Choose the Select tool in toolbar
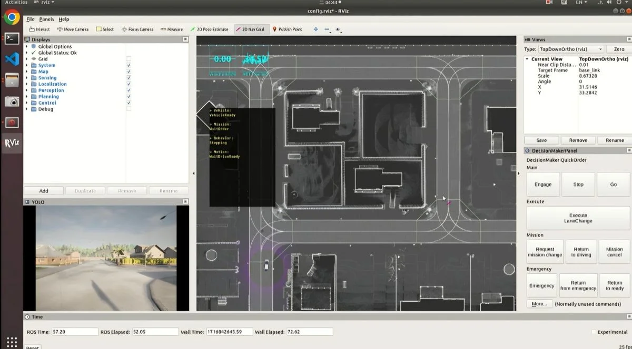Screen dimensions: 632x349 tap(105, 29)
